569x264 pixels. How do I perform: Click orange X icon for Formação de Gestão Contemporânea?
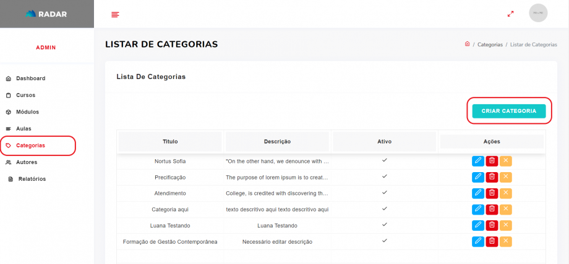tap(506, 241)
